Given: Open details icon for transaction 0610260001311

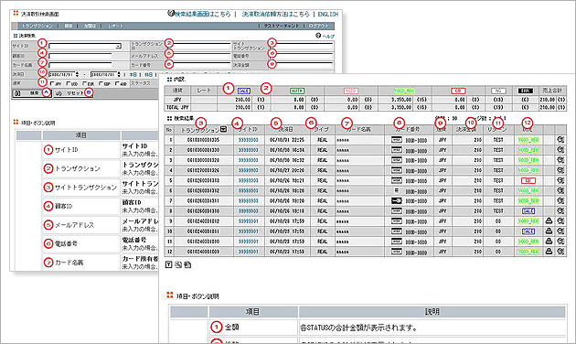Looking at the screenshot, I should point(560,201).
